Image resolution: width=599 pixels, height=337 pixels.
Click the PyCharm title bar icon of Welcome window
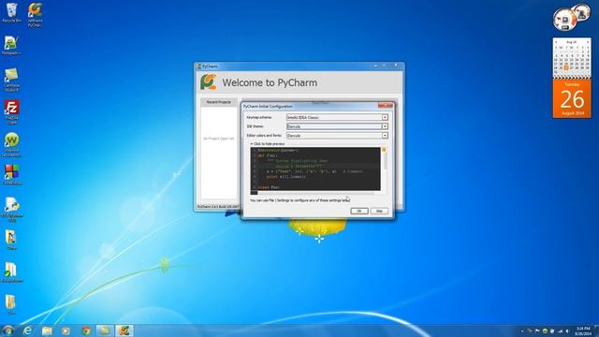tap(198, 66)
